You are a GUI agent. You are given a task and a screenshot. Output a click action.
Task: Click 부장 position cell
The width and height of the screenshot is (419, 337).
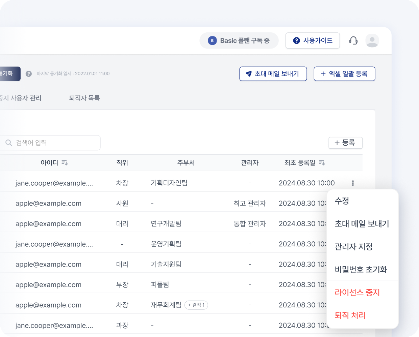tap(122, 285)
